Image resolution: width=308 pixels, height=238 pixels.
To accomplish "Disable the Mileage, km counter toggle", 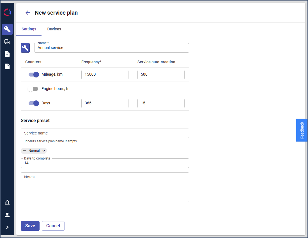I will click(x=34, y=75).
